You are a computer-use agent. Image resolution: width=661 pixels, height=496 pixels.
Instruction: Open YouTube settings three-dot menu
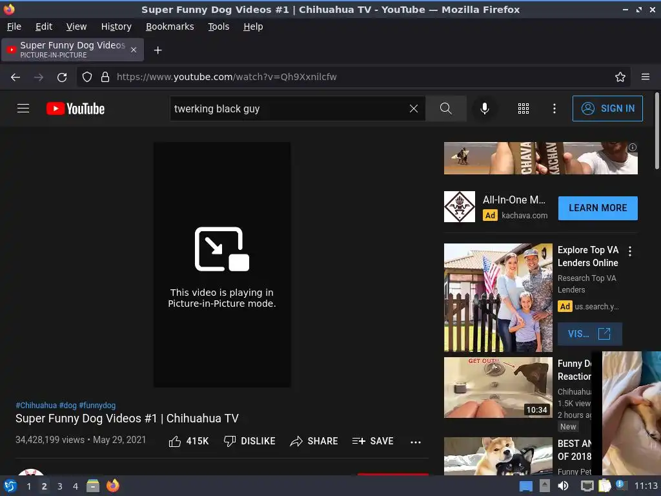(554, 108)
